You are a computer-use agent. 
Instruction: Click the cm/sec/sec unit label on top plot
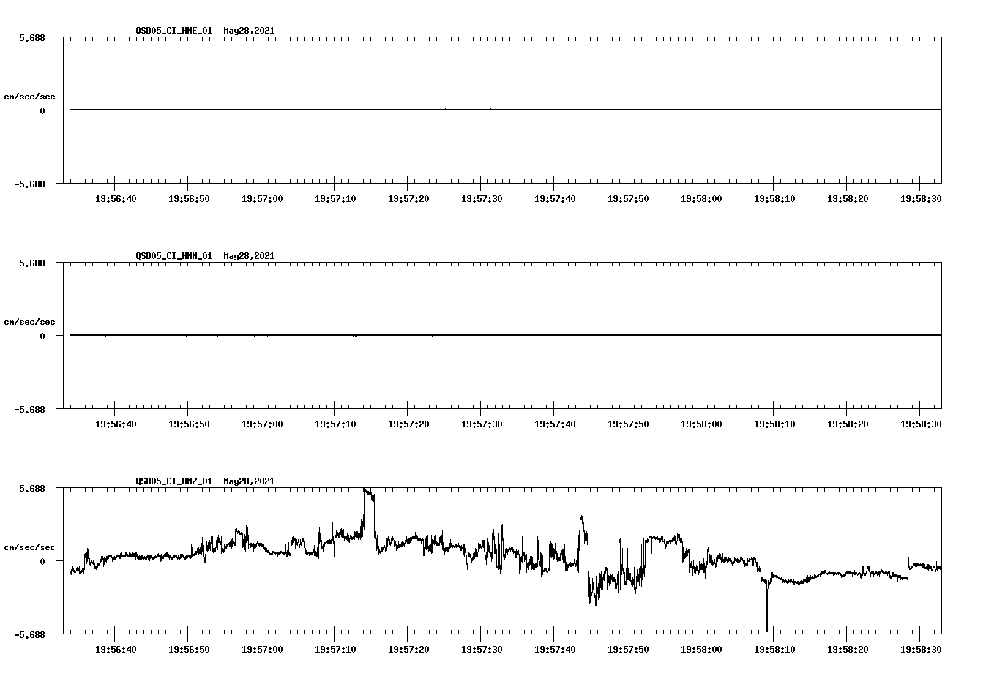tap(30, 97)
